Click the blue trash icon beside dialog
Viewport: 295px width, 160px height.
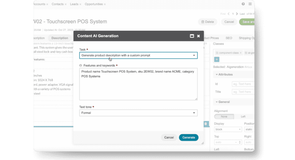(x=206, y=124)
